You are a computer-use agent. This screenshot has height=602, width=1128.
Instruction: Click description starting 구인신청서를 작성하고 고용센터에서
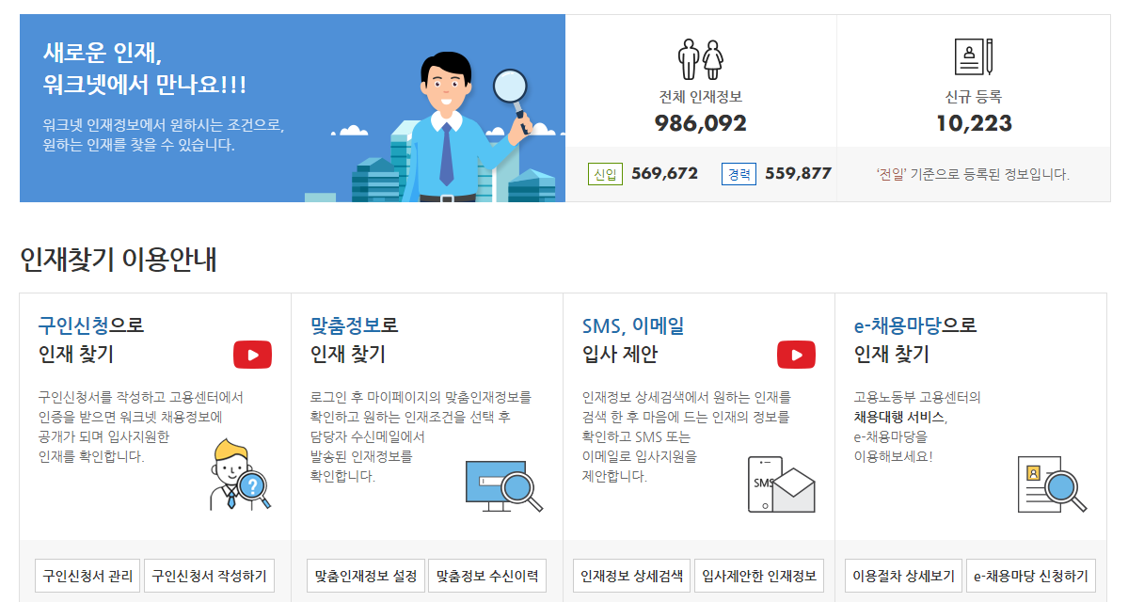141,426
